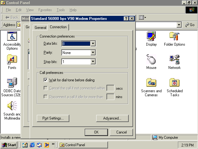Click Cancel in Modem Properties dialog

click(x=121, y=132)
